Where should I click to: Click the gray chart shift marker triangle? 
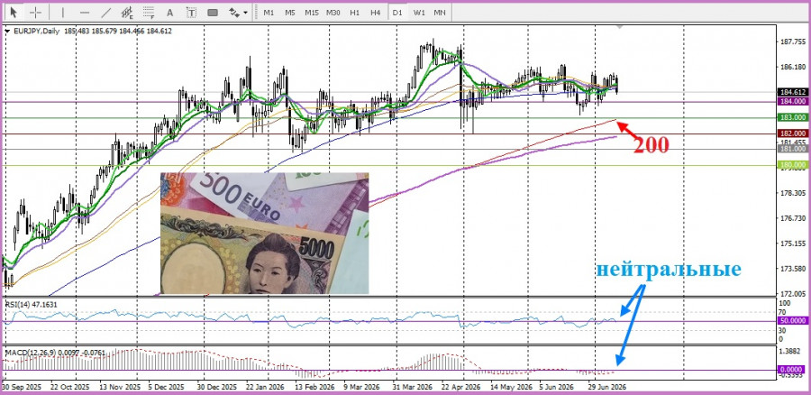(x=620, y=26)
